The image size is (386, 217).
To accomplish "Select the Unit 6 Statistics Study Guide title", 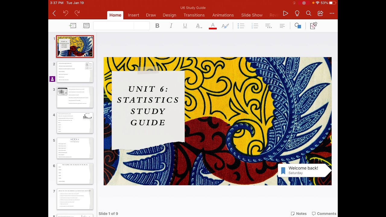I will point(148,105).
